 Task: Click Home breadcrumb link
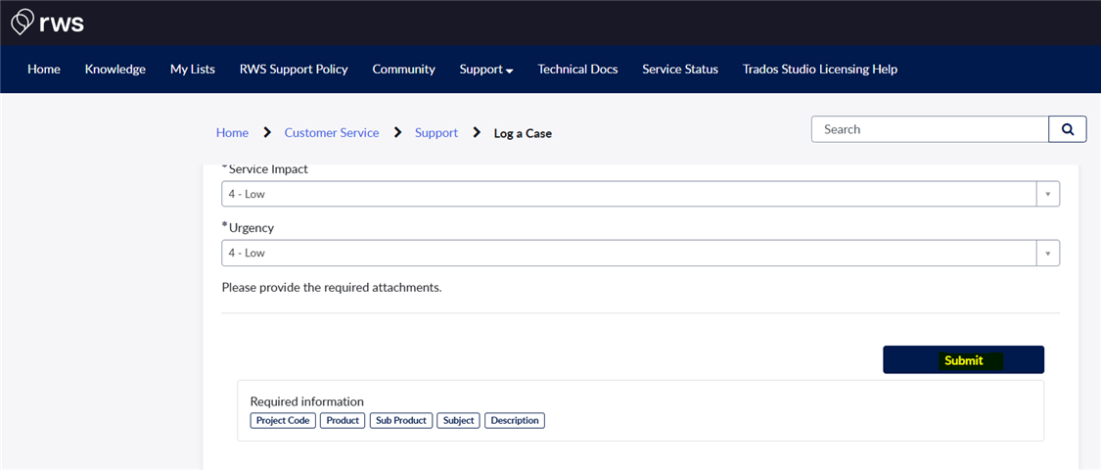(x=232, y=133)
